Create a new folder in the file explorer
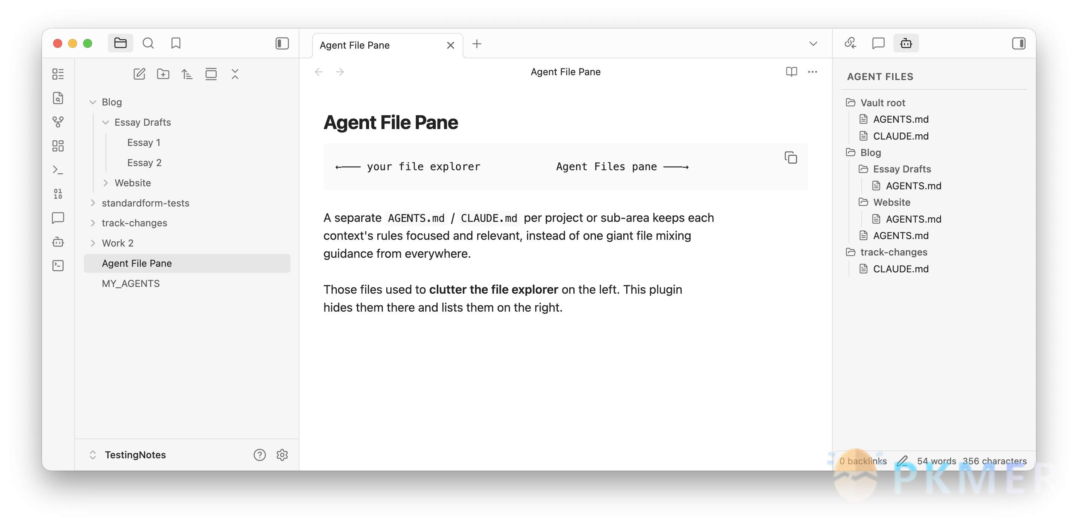The image size is (1078, 526). tap(163, 74)
